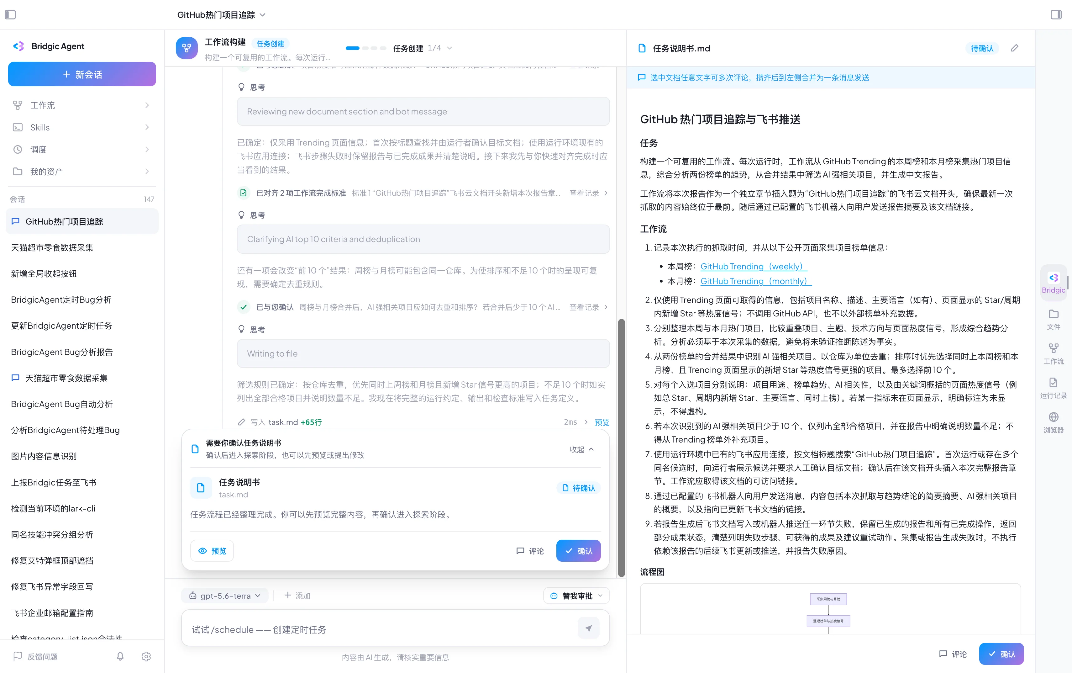Click the chat icon beside GitHub热门项目追踪
The image size is (1072, 673).
[16, 221]
